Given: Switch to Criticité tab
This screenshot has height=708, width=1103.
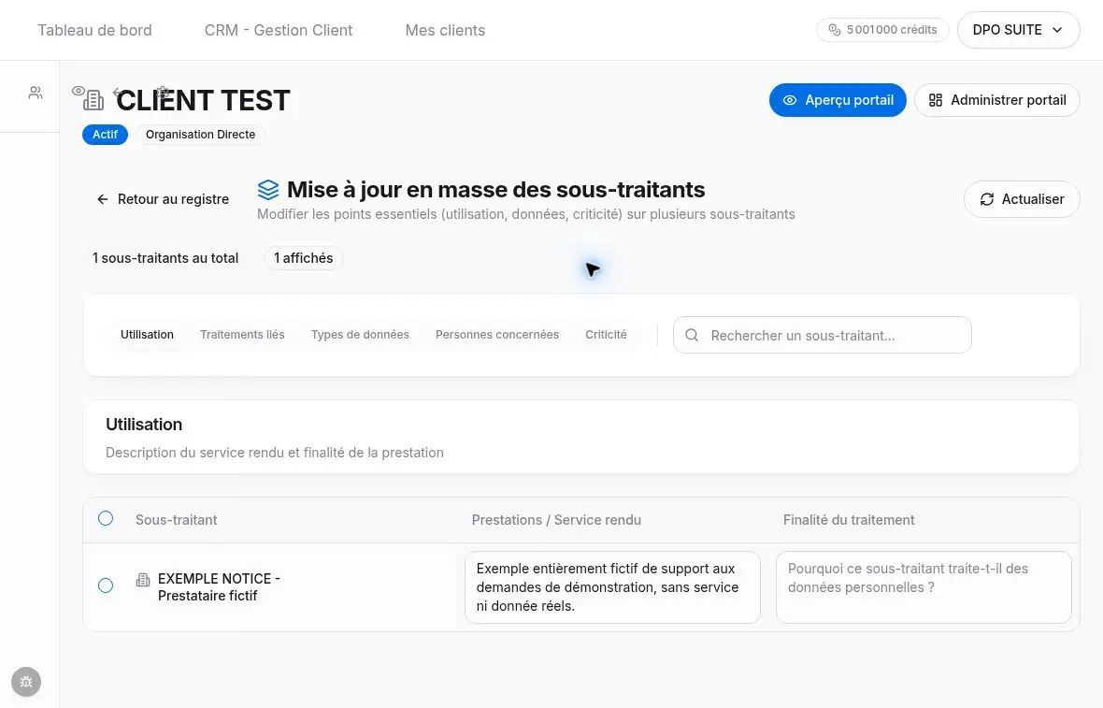Looking at the screenshot, I should [606, 334].
